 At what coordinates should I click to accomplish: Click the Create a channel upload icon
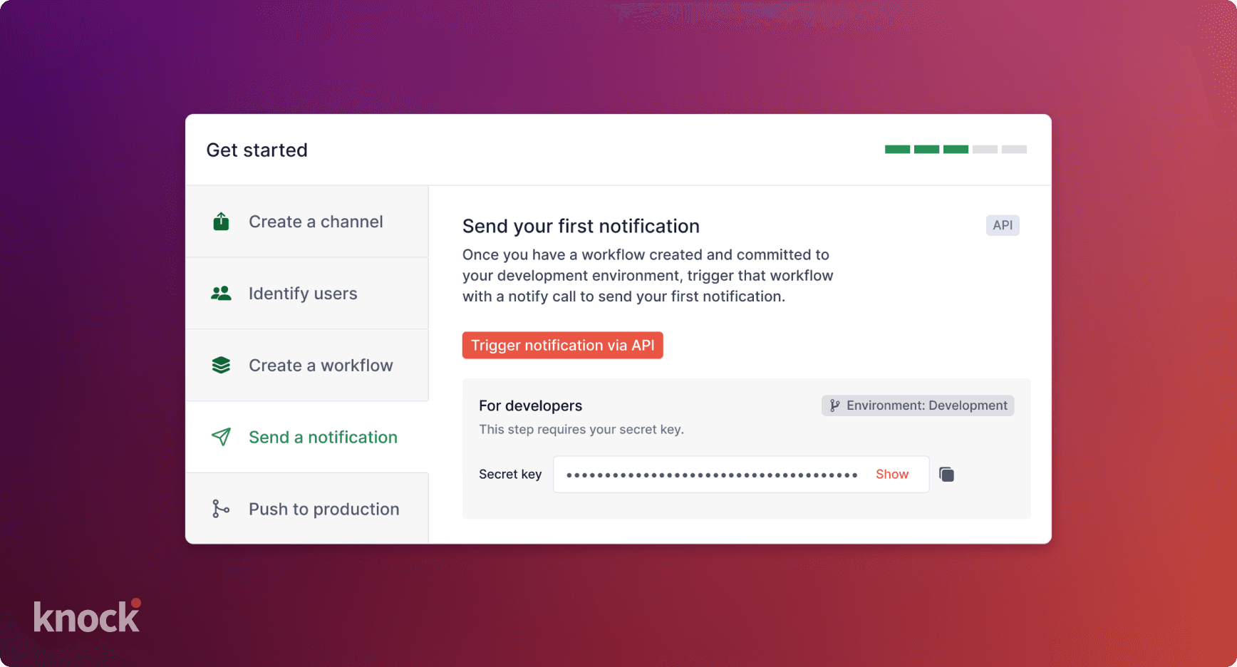pyautogui.click(x=221, y=222)
